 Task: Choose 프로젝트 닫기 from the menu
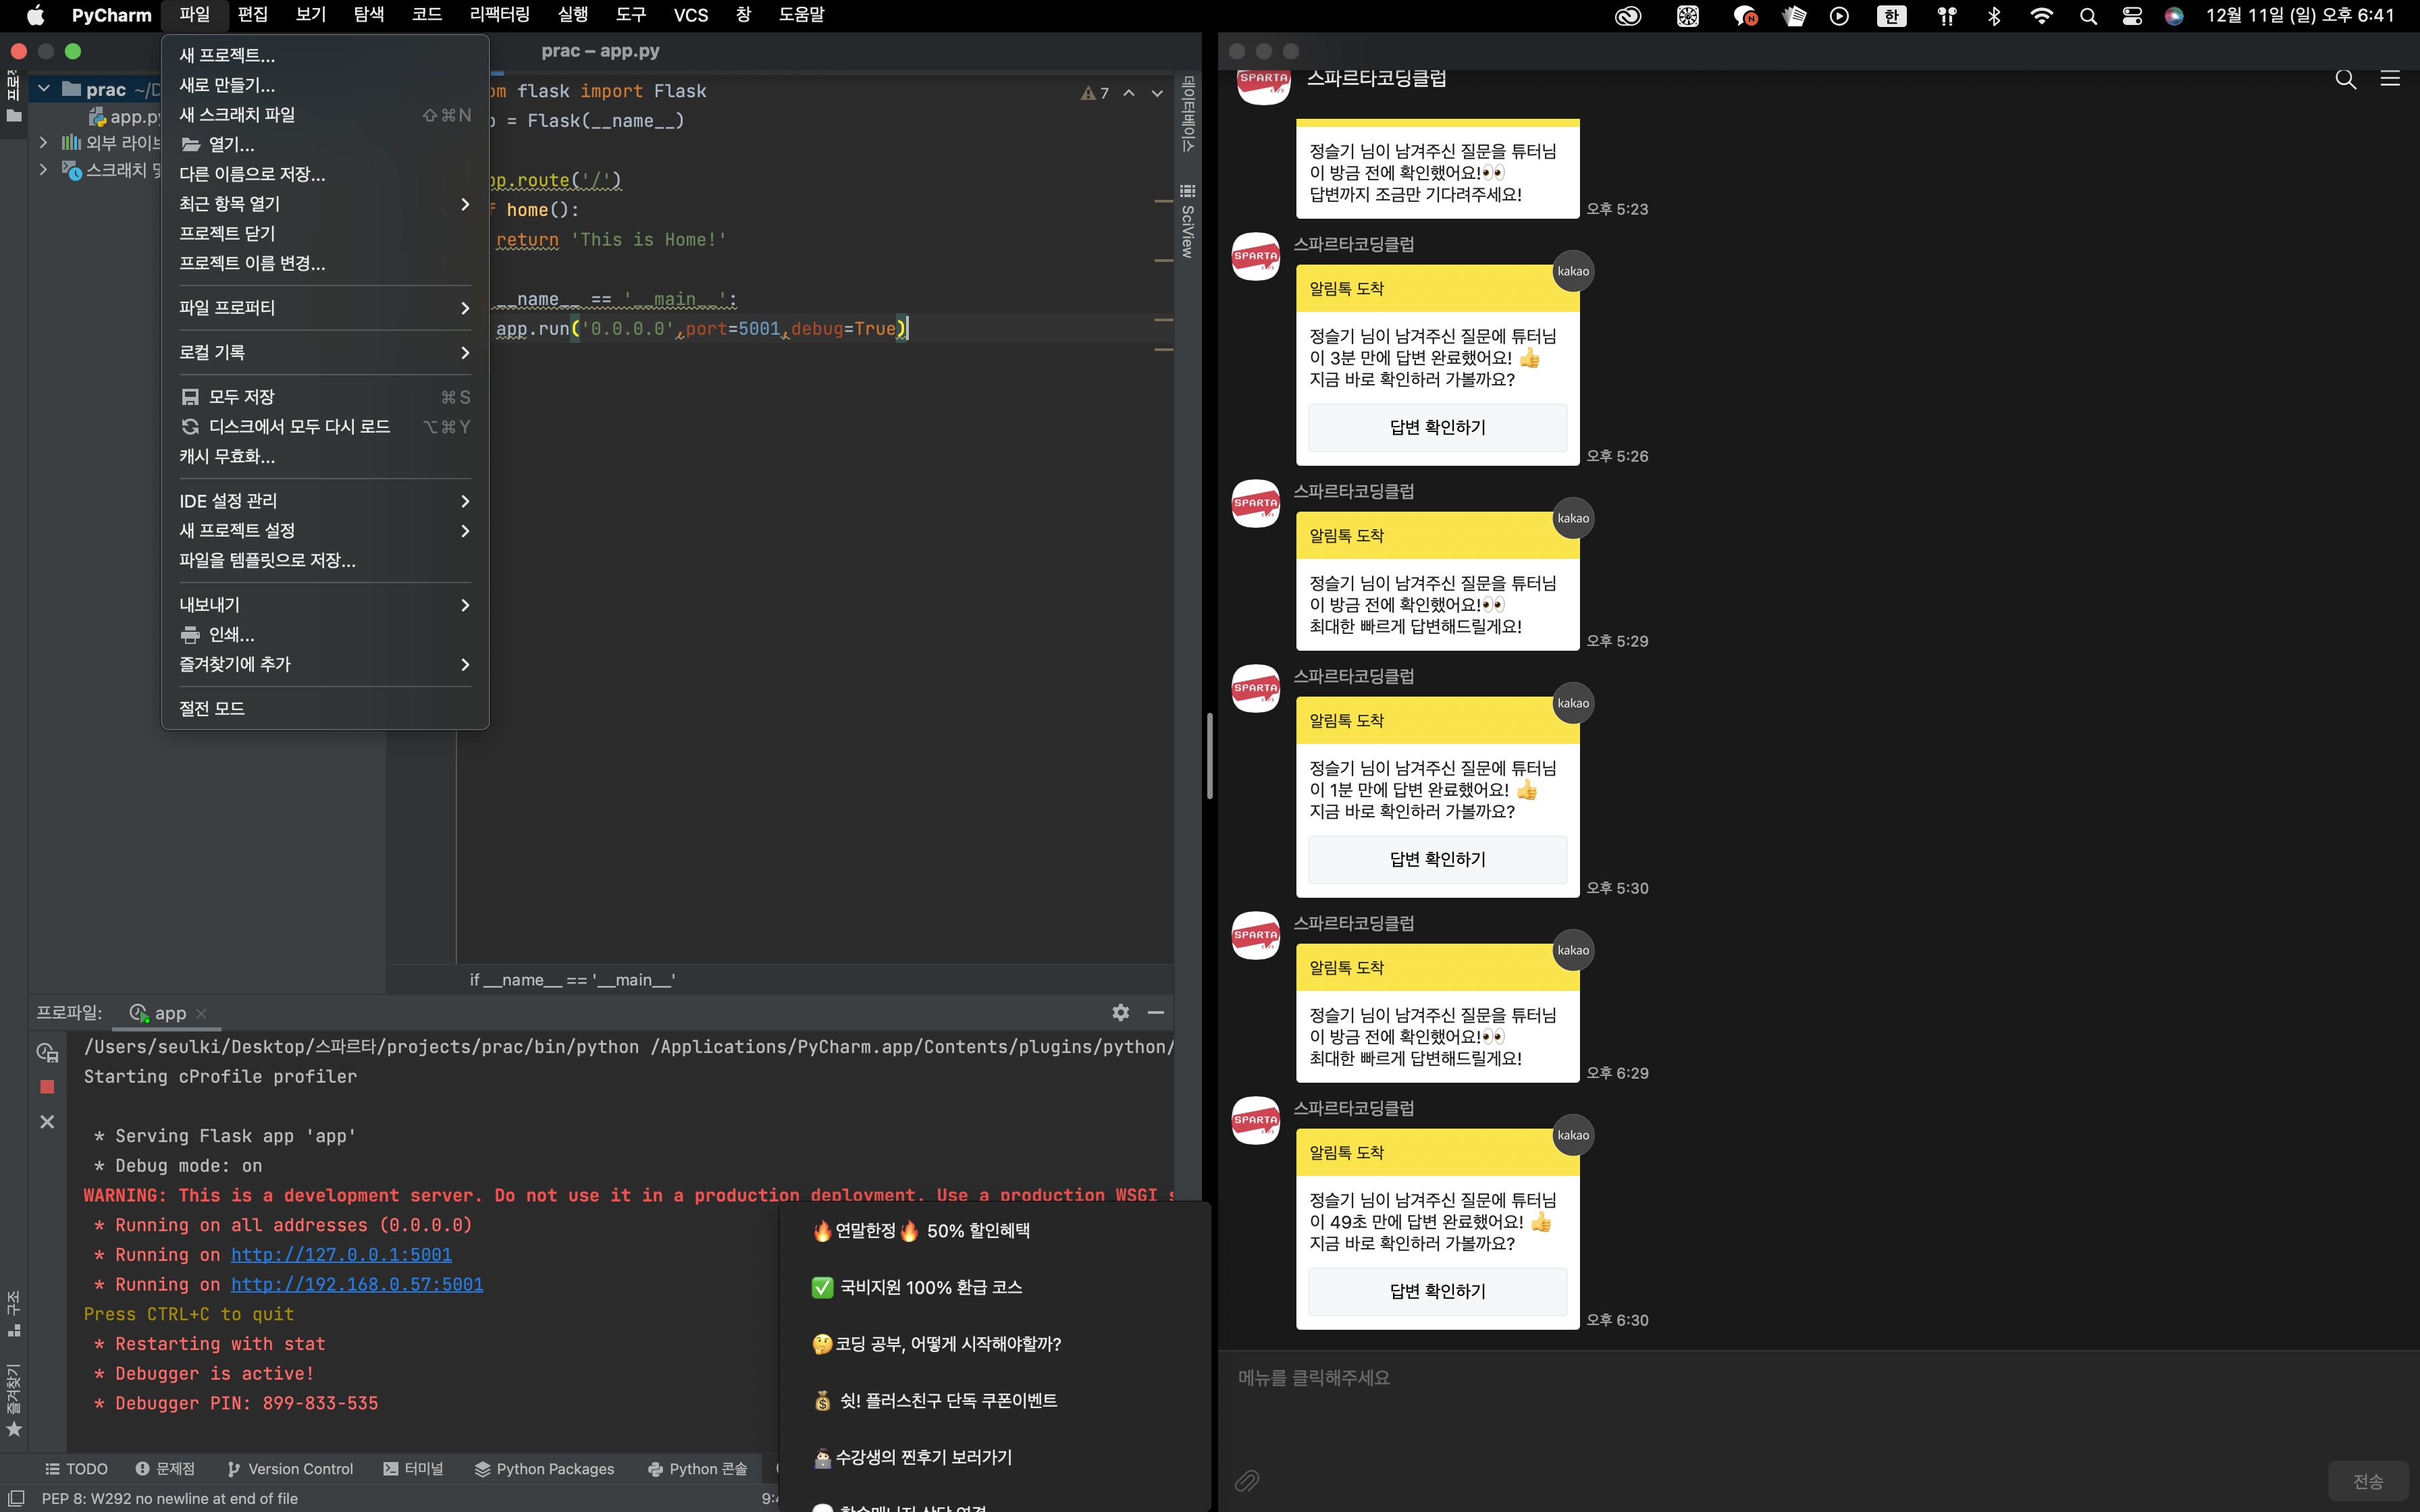pyautogui.click(x=325, y=234)
